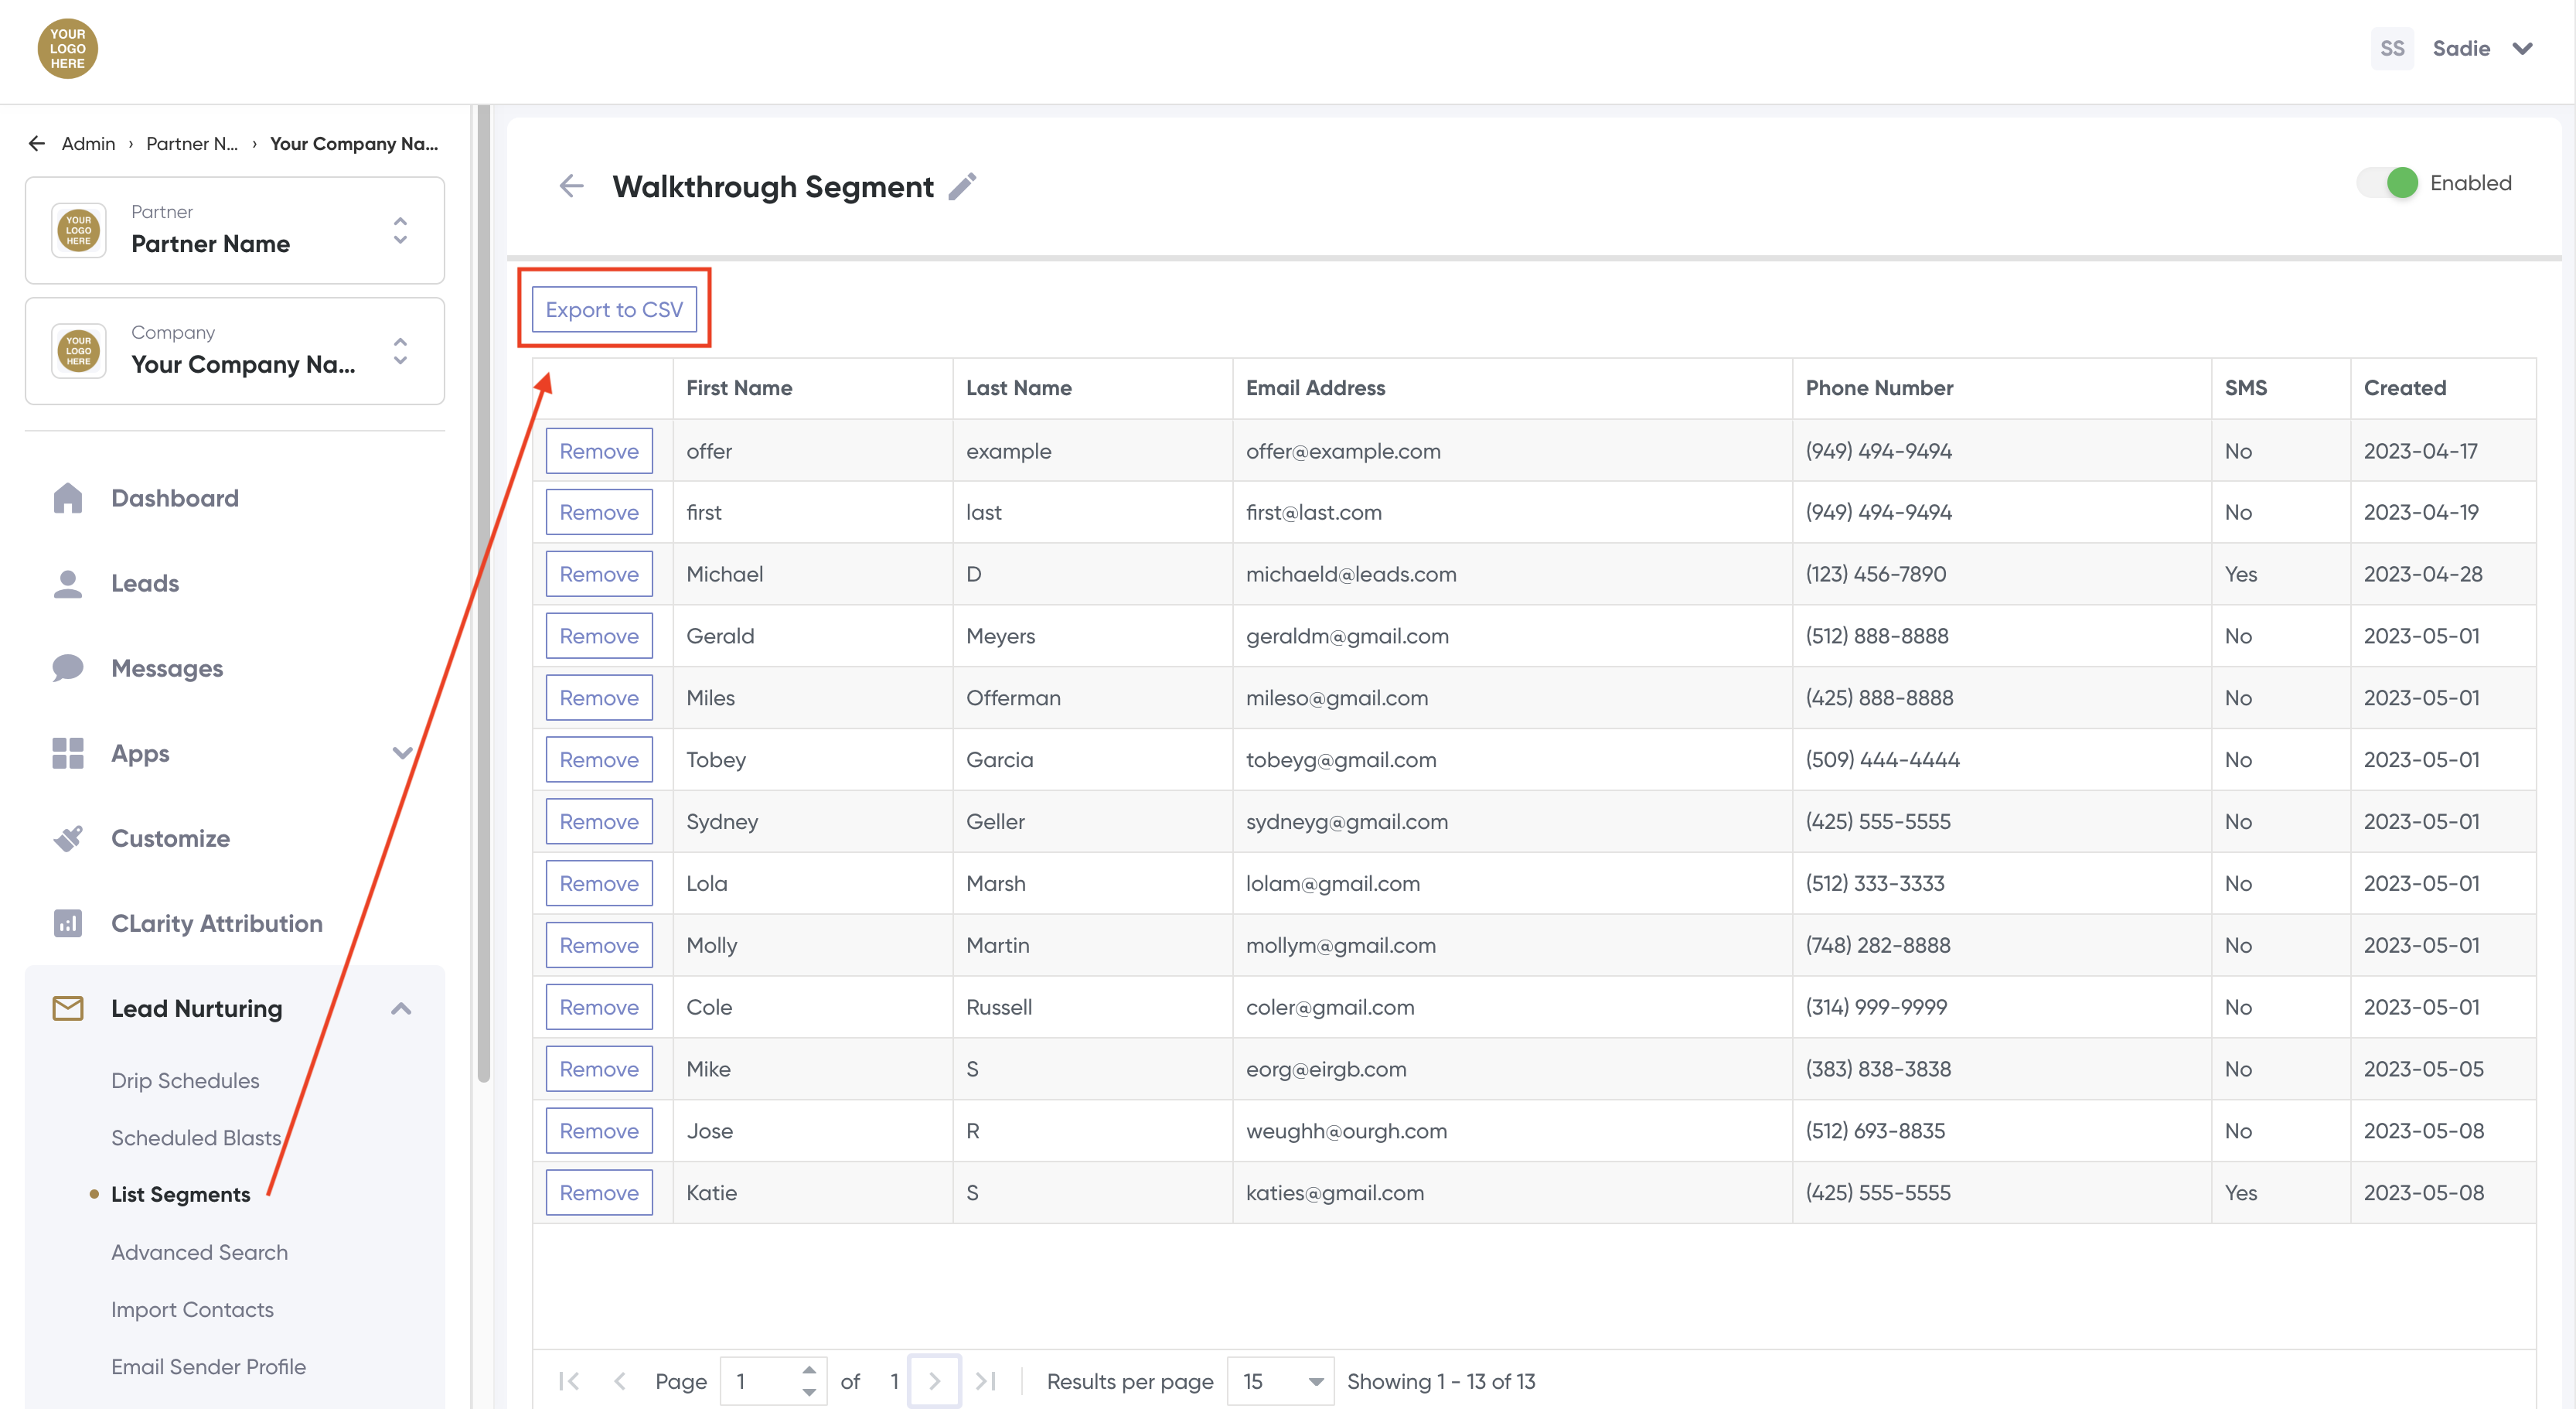The height and width of the screenshot is (1409, 2576).
Task: Click the pencil icon to rename the segment
Action: coord(962,187)
